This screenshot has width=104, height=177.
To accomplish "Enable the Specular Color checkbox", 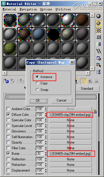I will tap(8, 120).
